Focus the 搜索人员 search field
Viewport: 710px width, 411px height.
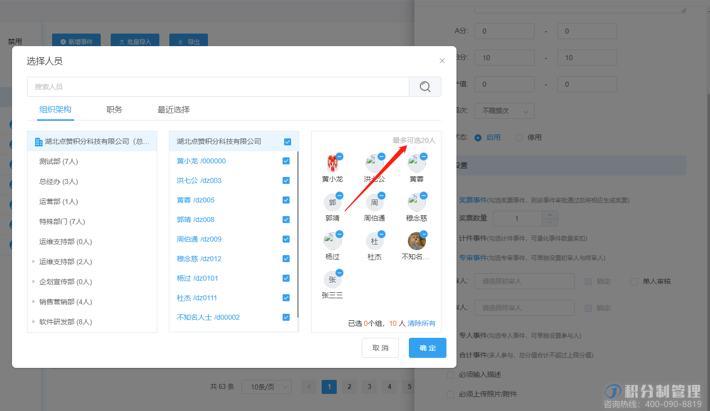click(x=218, y=87)
